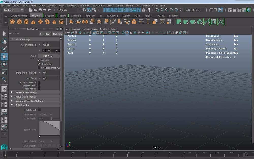Select the Move Tool in the toolbox
This screenshot has width=254, height=159.
click(4, 56)
